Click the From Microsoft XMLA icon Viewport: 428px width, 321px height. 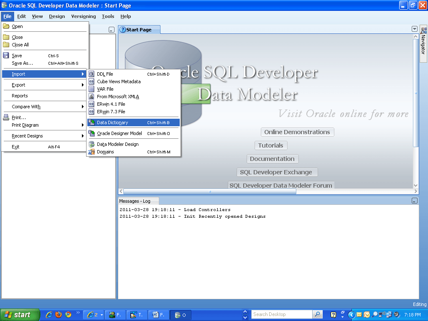[92, 97]
